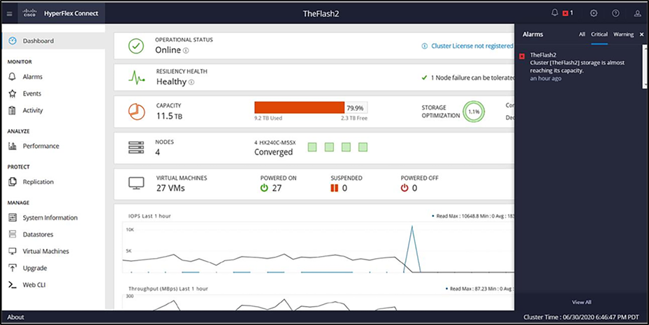Click the capacity usage bar at 79.9%
The height and width of the screenshot is (325, 649).
point(311,108)
